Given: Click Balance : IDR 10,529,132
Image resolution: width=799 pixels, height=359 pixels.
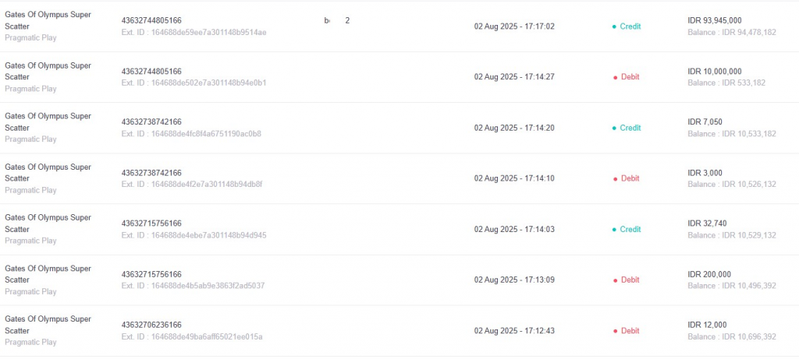Looking at the screenshot, I should pyautogui.click(x=732, y=235).
